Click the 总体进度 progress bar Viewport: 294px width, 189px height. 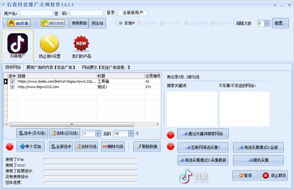tap(91, 182)
